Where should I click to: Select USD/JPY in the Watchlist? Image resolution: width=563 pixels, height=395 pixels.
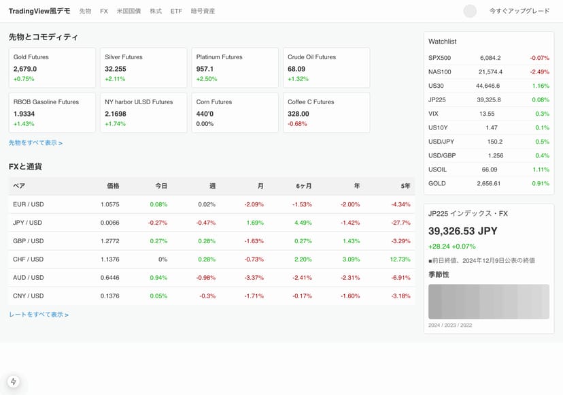(x=488, y=142)
